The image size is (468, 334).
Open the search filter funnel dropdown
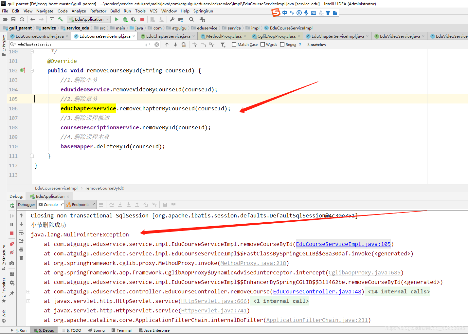(x=223, y=45)
